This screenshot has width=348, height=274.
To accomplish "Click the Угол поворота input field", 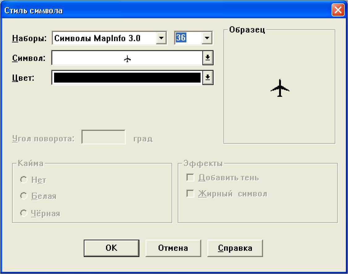I will click(104, 137).
